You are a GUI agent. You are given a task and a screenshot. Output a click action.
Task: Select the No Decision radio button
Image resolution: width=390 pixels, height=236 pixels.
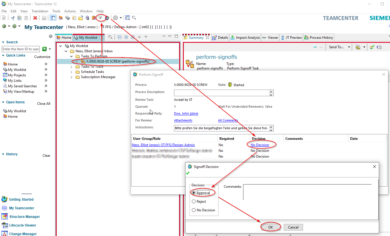tap(194, 210)
